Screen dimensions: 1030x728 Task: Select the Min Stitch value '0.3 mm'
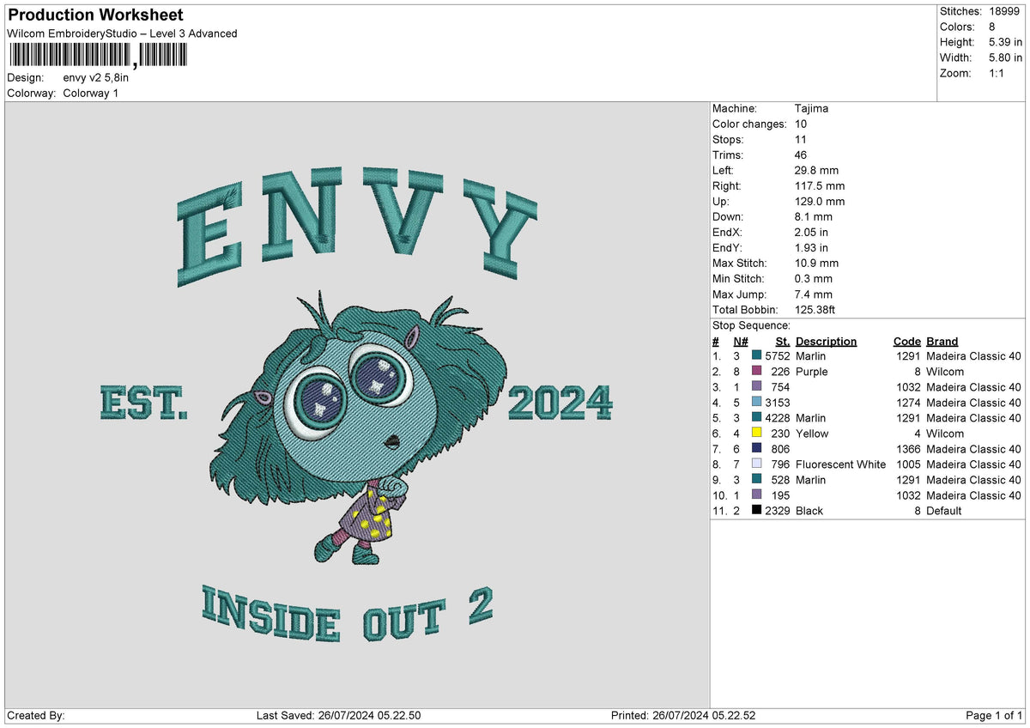(813, 279)
